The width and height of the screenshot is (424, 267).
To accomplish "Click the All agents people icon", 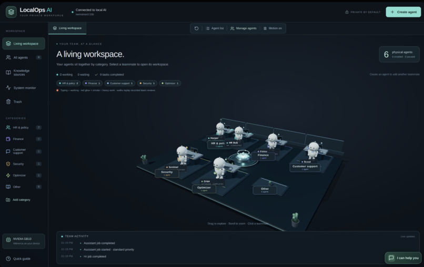I will [8, 58].
